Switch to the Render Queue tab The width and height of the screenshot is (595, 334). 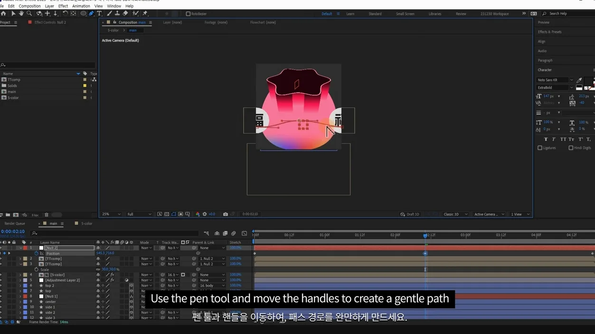coord(15,224)
